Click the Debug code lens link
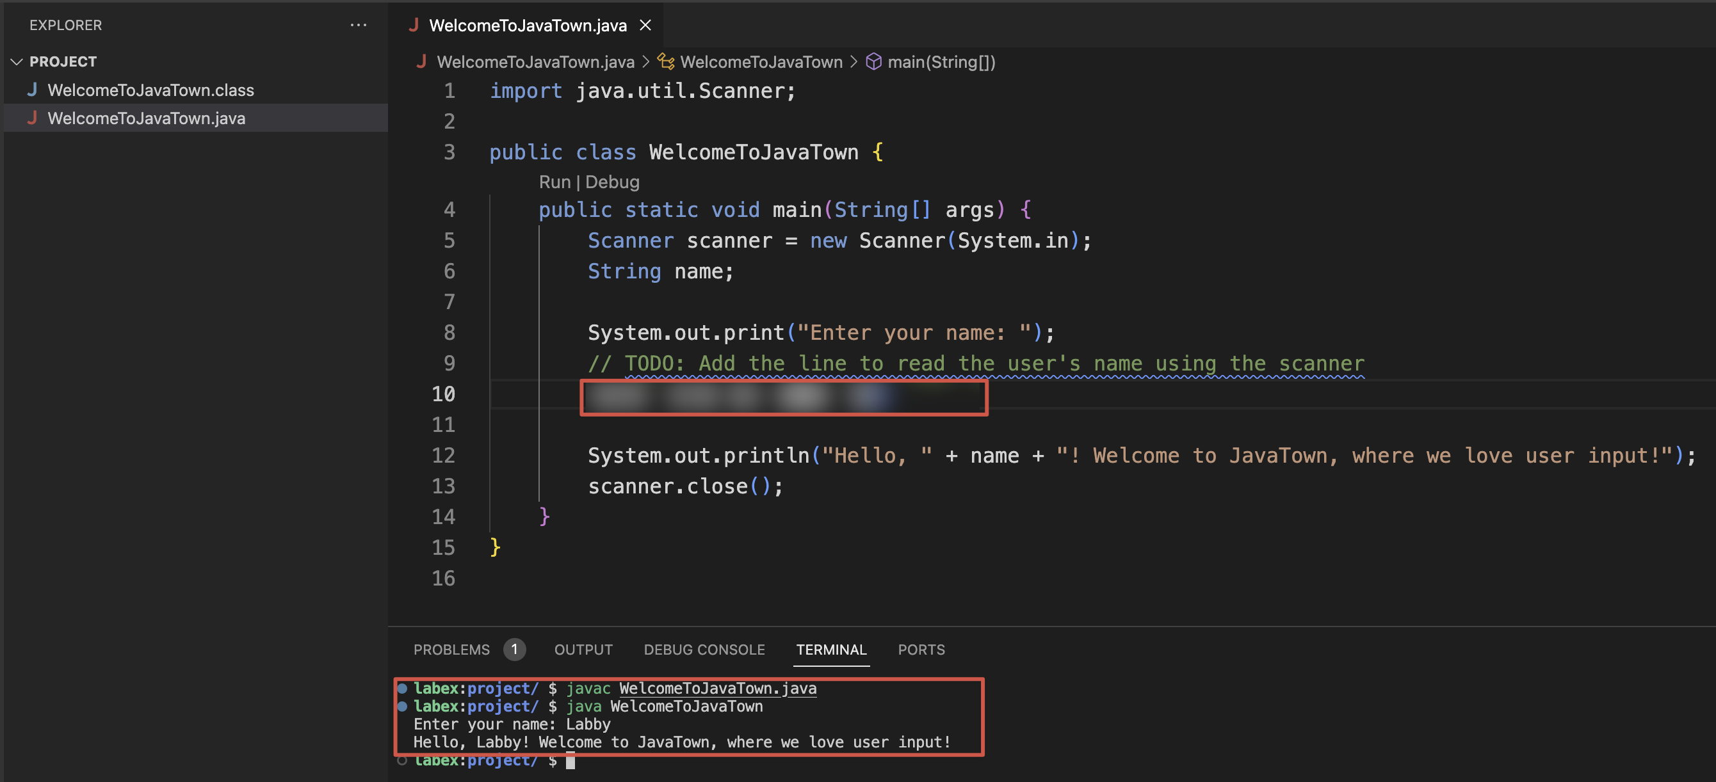The height and width of the screenshot is (782, 1716). click(611, 182)
